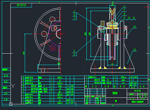
Task: Select item number 11 cell in parts list
Action: 23,83
